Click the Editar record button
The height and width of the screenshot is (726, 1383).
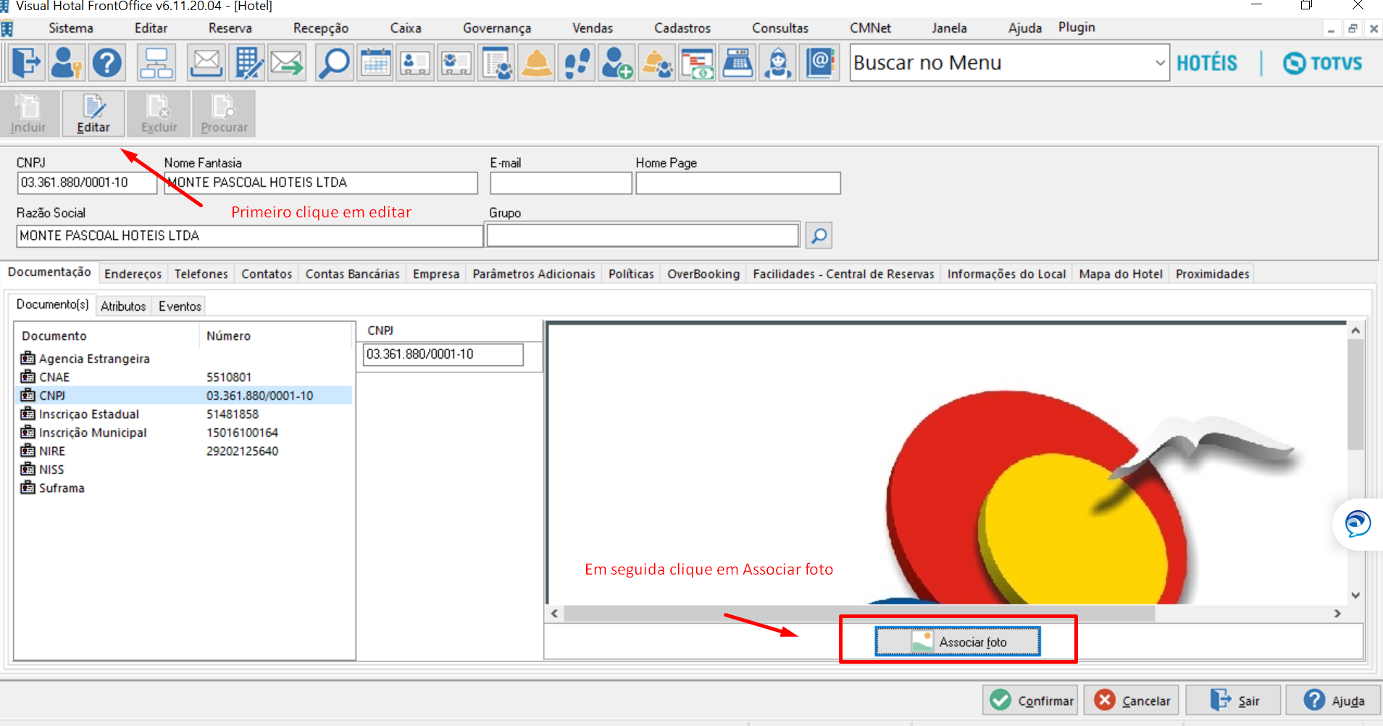[x=93, y=113]
